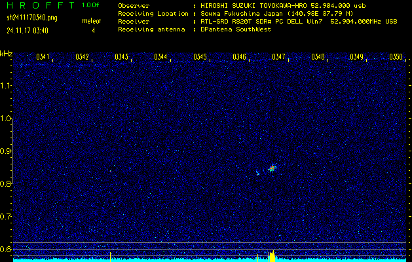Click the 0341 time marker
This screenshot has width=412, height=262.
43,57
